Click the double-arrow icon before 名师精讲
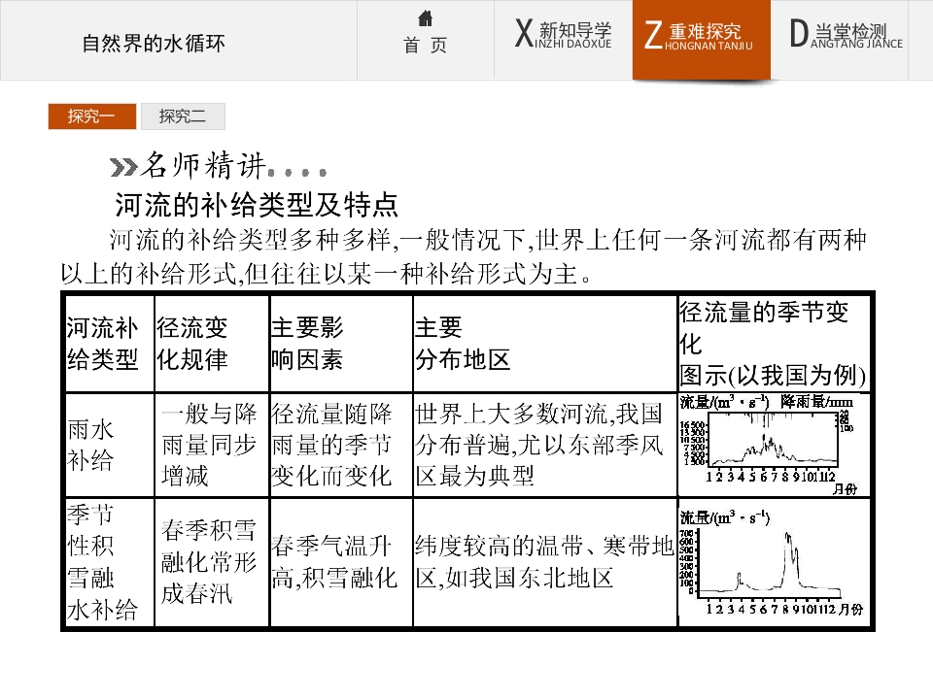933x699 pixels. point(123,168)
